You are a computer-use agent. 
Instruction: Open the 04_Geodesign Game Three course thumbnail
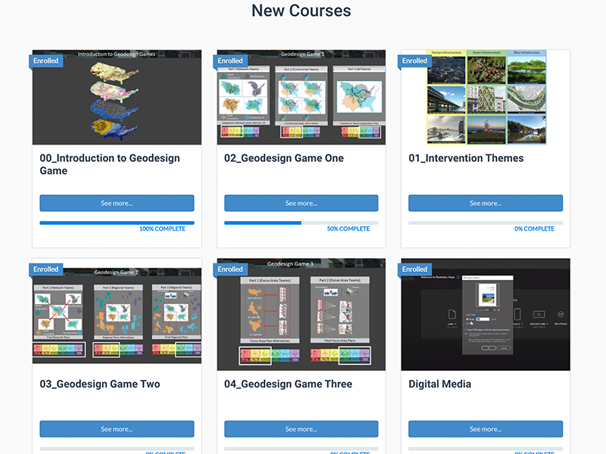301,314
